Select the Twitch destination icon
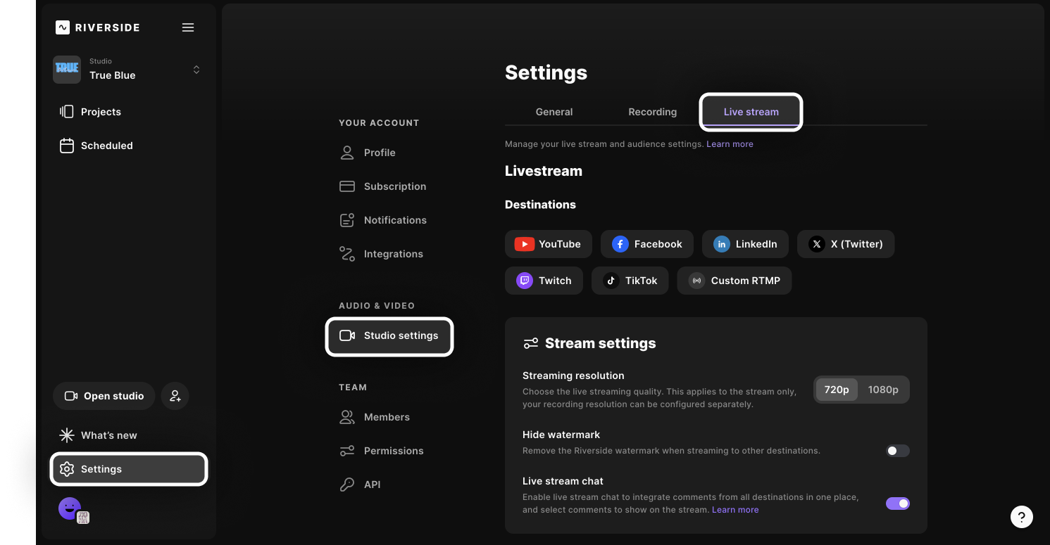 [x=524, y=281]
